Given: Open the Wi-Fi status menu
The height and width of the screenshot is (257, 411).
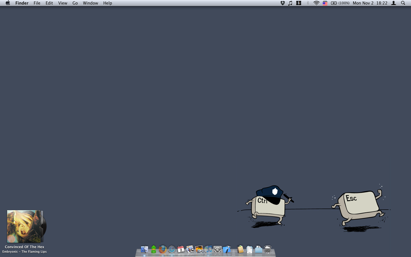Looking at the screenshot, I should coord(316,3).
